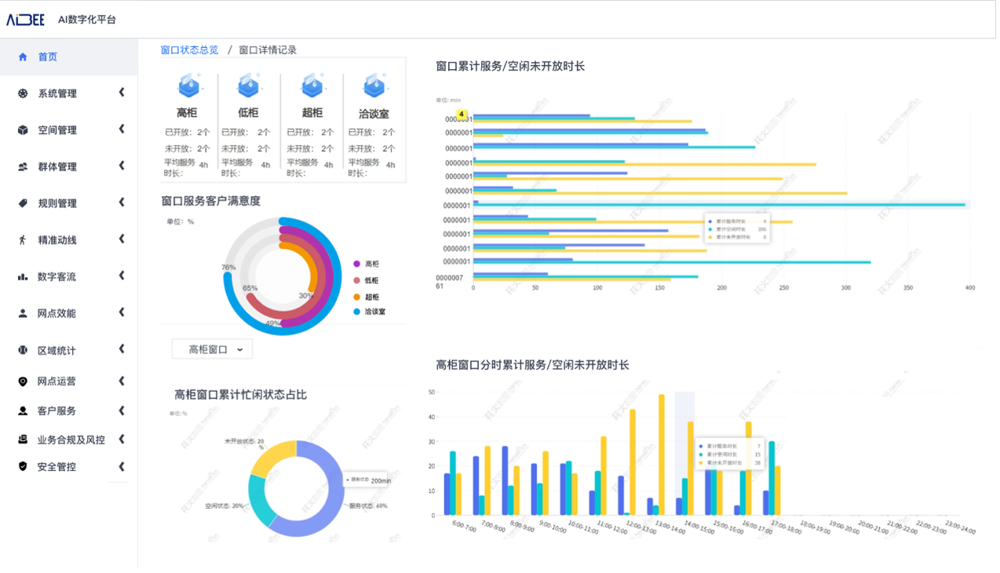Click the 安全管控 shield icon
This screenshot has width=1000, height=573.
(23, 466)
